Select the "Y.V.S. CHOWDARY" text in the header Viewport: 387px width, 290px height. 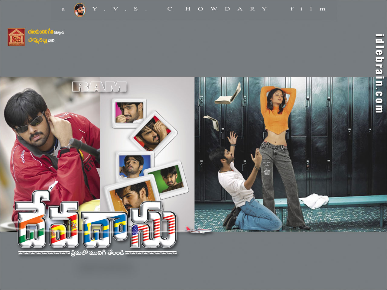click(180, 9)
